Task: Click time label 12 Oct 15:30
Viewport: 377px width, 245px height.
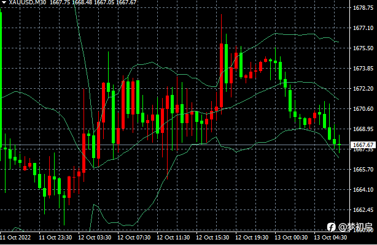Action: pyautogui.click(x=212, y=238)
